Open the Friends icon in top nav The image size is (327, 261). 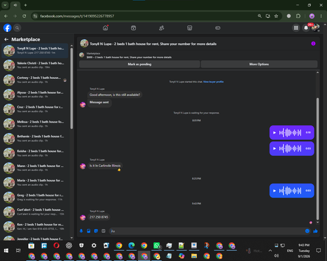(162, 28)
